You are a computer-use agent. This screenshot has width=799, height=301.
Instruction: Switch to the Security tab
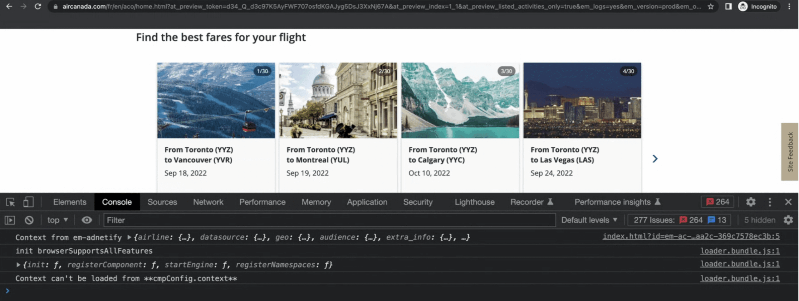[418, 202]
